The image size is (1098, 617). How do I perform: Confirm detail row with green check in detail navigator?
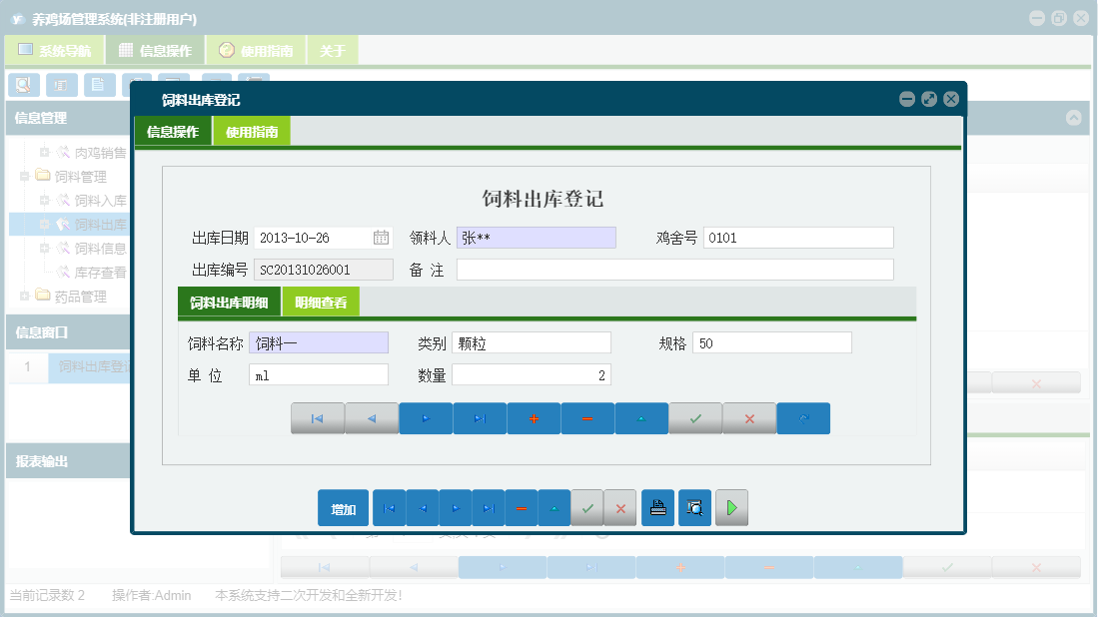point(695,418)
